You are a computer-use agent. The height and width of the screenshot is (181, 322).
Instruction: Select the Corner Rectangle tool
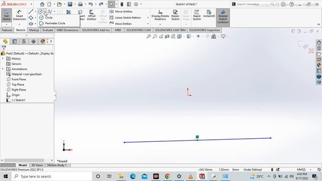pyautogui.click(x=31, y=18)
